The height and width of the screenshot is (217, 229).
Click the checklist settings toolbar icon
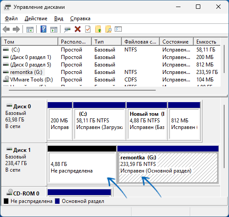[118, 29]
